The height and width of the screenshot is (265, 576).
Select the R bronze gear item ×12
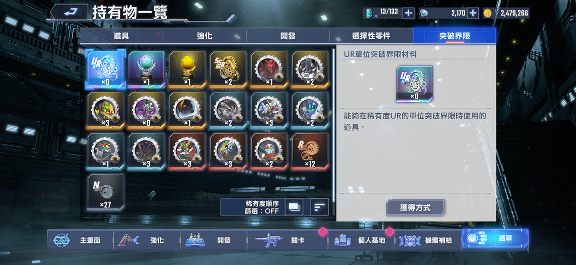(311, 151)
